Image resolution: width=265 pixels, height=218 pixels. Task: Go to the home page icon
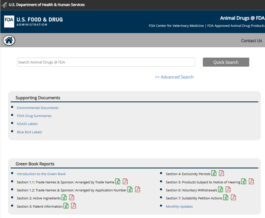tap(9, 40)
